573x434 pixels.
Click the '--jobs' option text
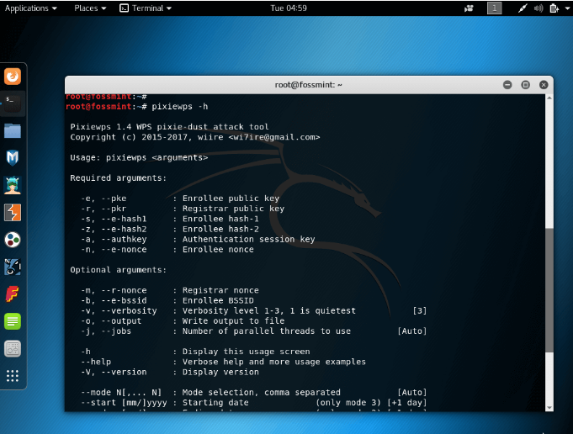tap(116, 331)
